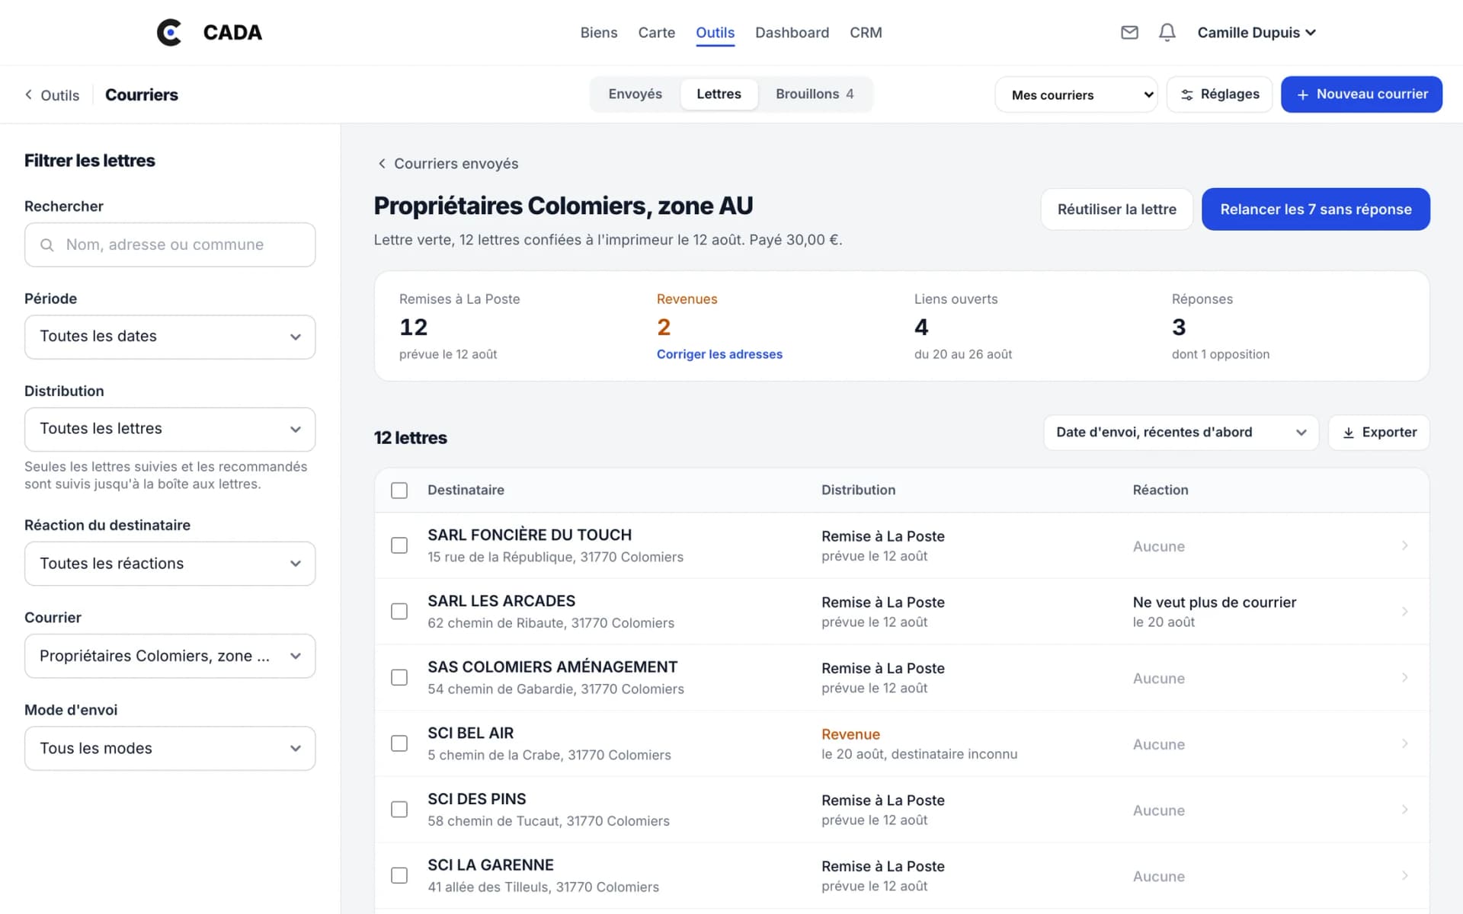The height and width of the screenshot is (914, 1463).
Task: Open CRM in top navigation
Action: click(866, 32)
